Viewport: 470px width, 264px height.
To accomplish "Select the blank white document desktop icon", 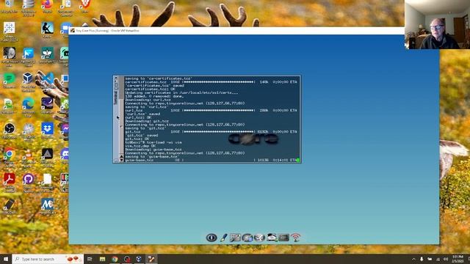I will 47,179.
